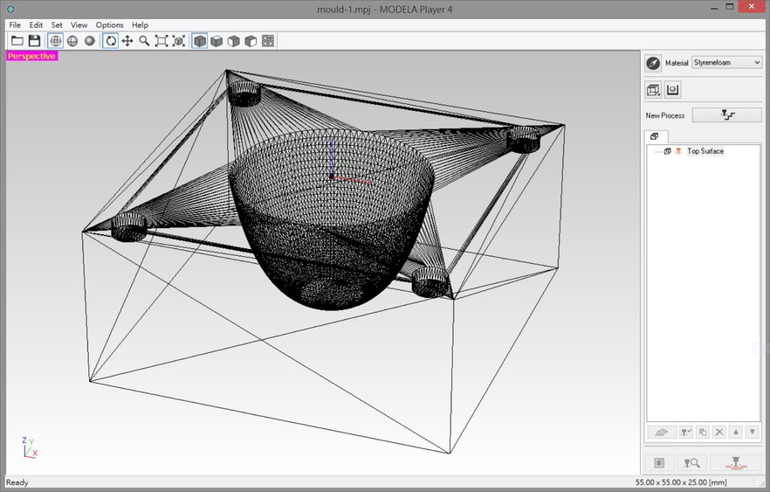770x492 pixels.
Task: Open the View menu
Action: click(79, 24)
